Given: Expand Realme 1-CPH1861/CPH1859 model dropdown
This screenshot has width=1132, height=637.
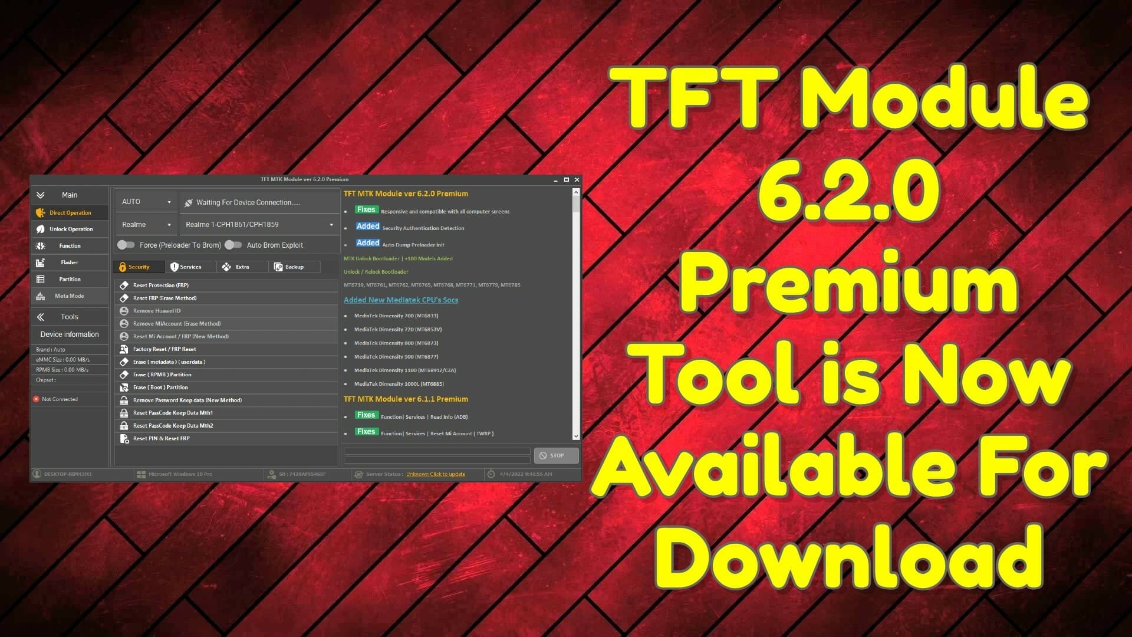Looking at the screenshot, I should [332, 224].
